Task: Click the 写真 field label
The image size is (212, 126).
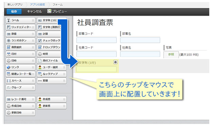Action: coord(169,47)
